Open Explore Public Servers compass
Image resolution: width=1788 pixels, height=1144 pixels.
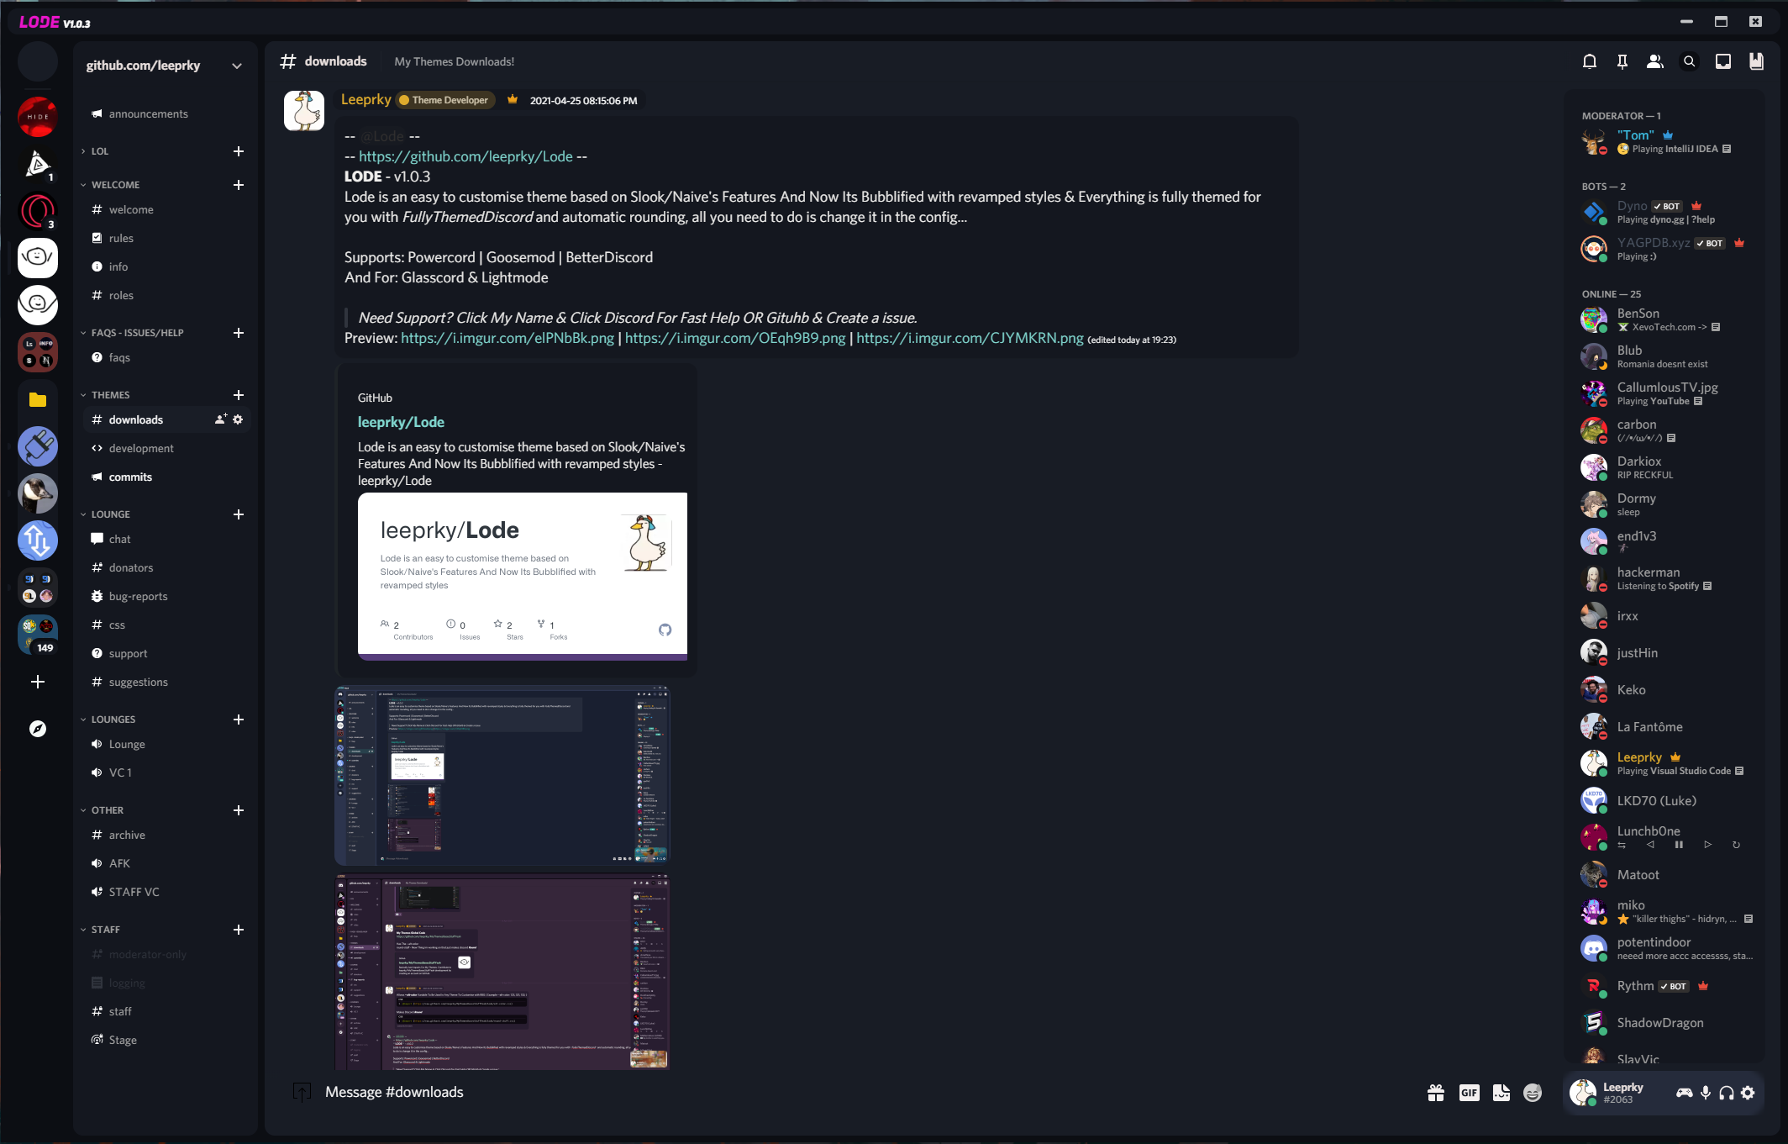(38, 729)
